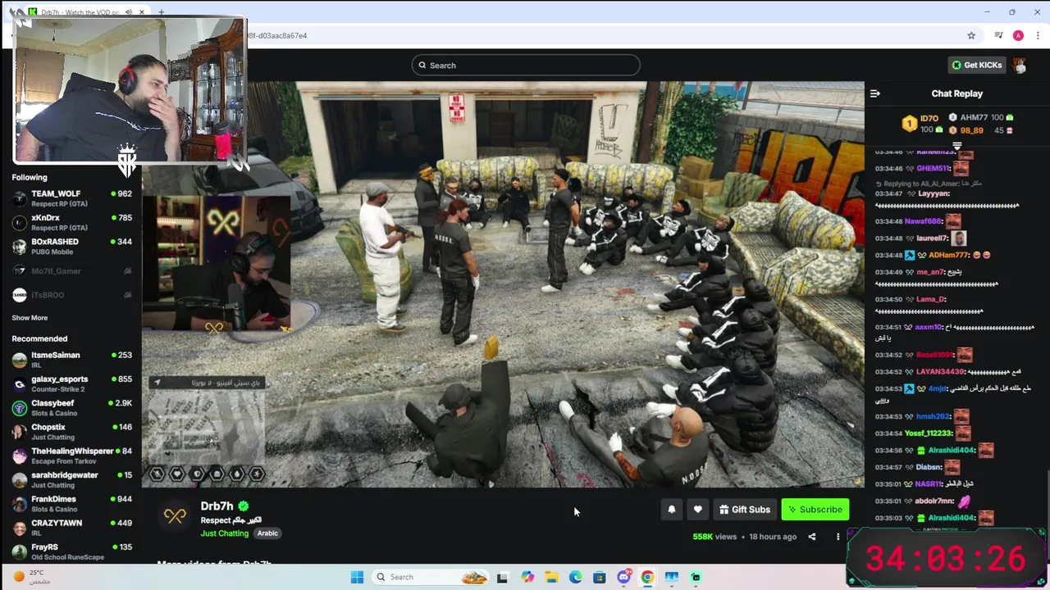Viewport: 1050px width, 590px height.
Task: Open the Just Chatting category link
Action: (x=225, y=533)
